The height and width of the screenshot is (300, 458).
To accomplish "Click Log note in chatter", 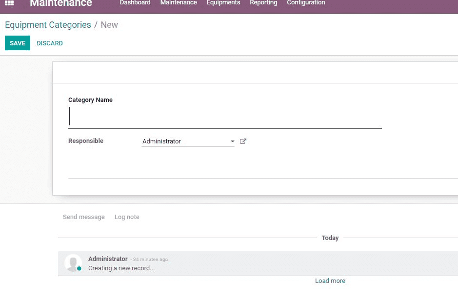I will click(x=127, y=217).
